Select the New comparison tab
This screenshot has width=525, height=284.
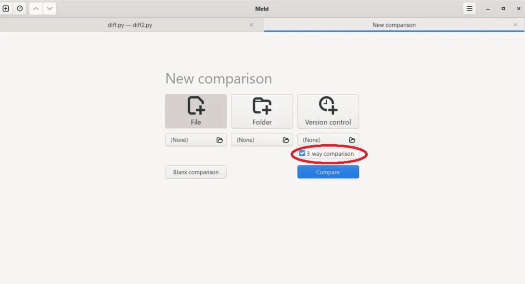pyautogui.click(x=394, y=25)
